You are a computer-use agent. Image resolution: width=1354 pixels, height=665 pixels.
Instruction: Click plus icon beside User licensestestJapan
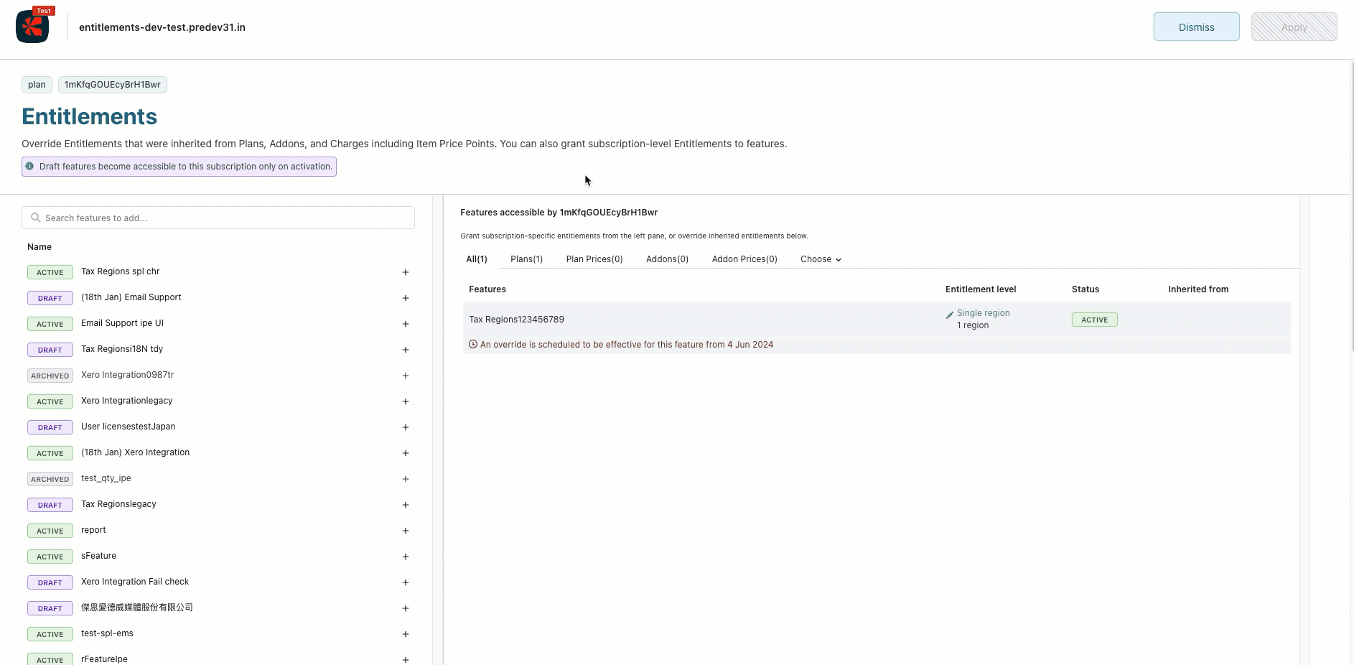click(x=406, y=427)
